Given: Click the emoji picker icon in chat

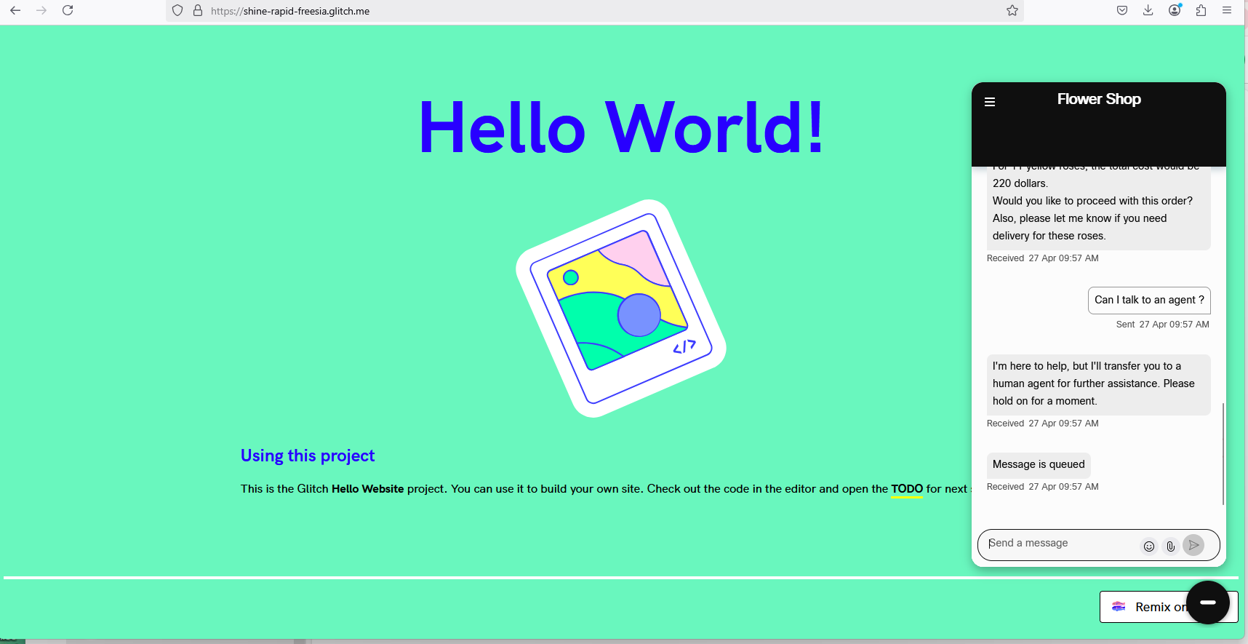Looking at the screenshot, I should [x=1148, y=546].
